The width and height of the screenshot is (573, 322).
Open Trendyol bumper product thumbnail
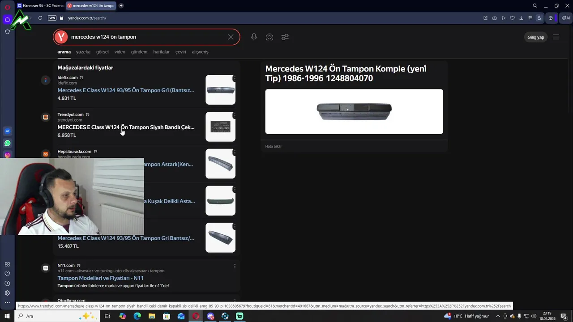click(220, 127)
